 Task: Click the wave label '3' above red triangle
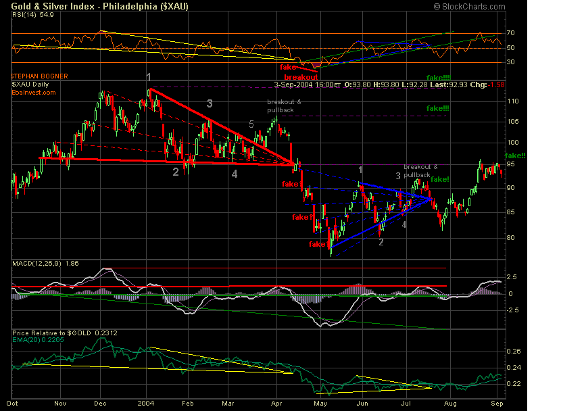[210, 103]
